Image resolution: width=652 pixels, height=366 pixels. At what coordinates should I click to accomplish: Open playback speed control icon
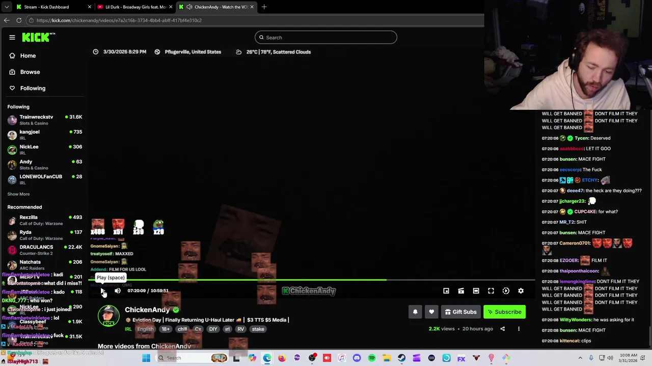pyautogui.click(x=506, y=291)
